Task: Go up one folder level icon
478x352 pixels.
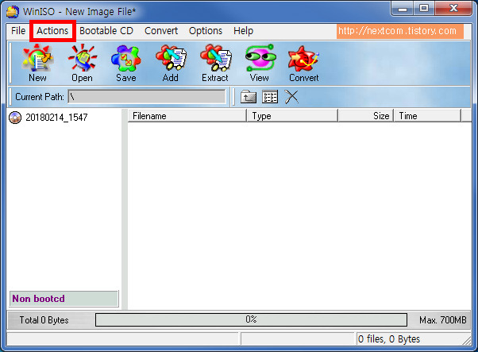Action: tap(249, 97)
